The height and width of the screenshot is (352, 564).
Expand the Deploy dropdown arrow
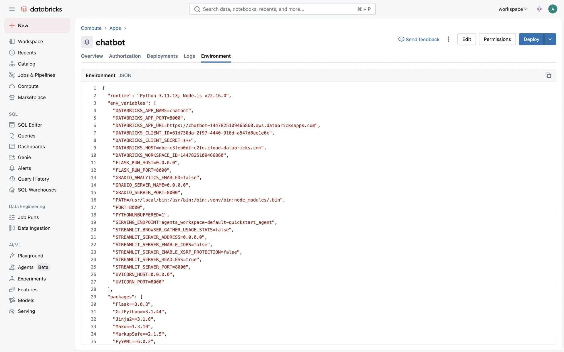tap(550, 39)
